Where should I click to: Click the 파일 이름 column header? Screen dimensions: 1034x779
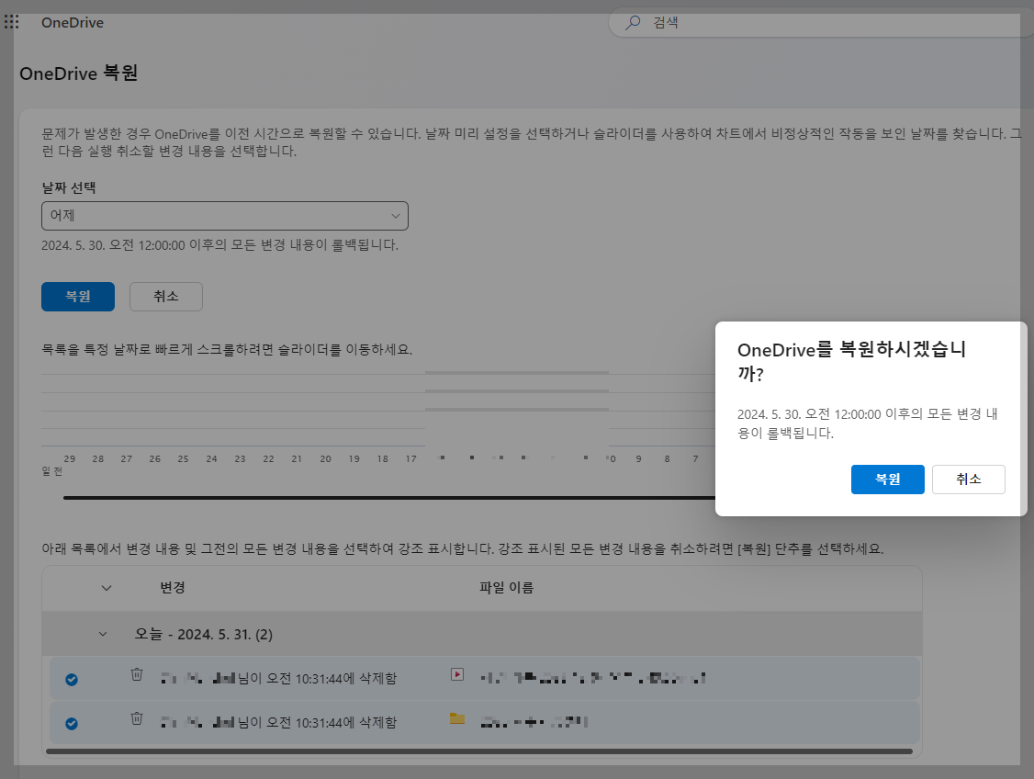click(x=507, y=587)
